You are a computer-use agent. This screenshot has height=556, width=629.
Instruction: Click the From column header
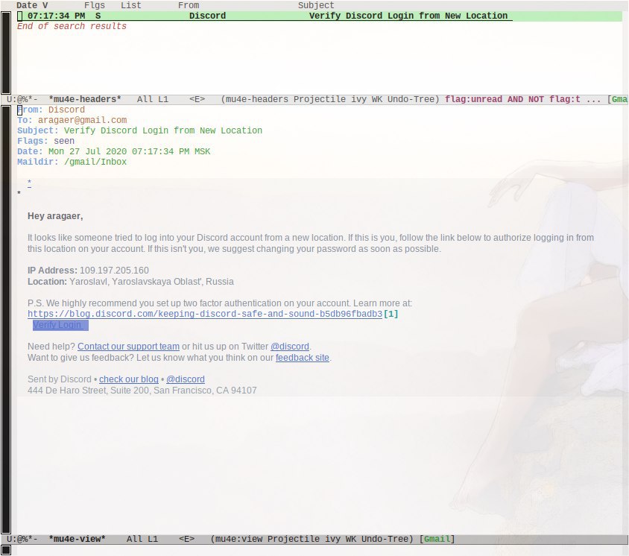click(189, 5)
